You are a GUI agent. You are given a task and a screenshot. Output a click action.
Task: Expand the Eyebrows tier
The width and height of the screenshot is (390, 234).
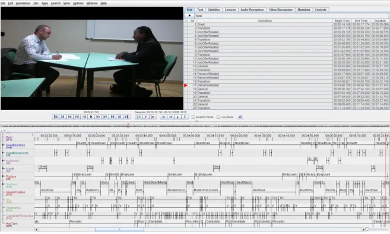click(3, 160)
